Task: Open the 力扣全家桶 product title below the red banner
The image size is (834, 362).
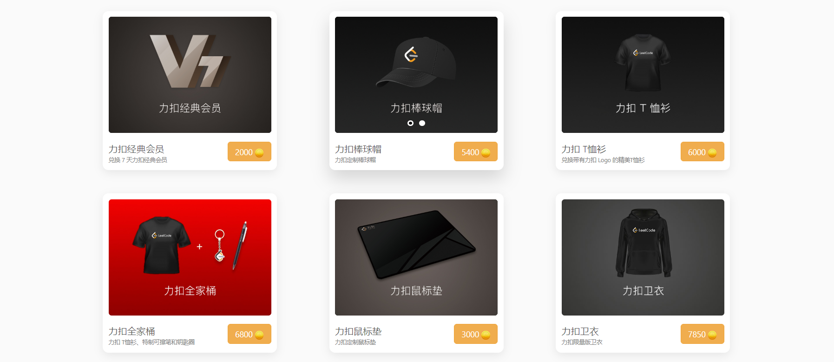Action: pyautogui.click(x=131, y=331)
